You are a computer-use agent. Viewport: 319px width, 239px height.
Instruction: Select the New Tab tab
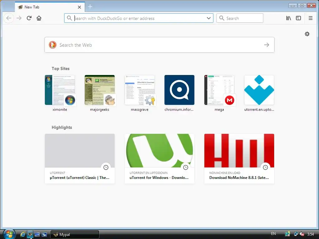coord(50,7)
